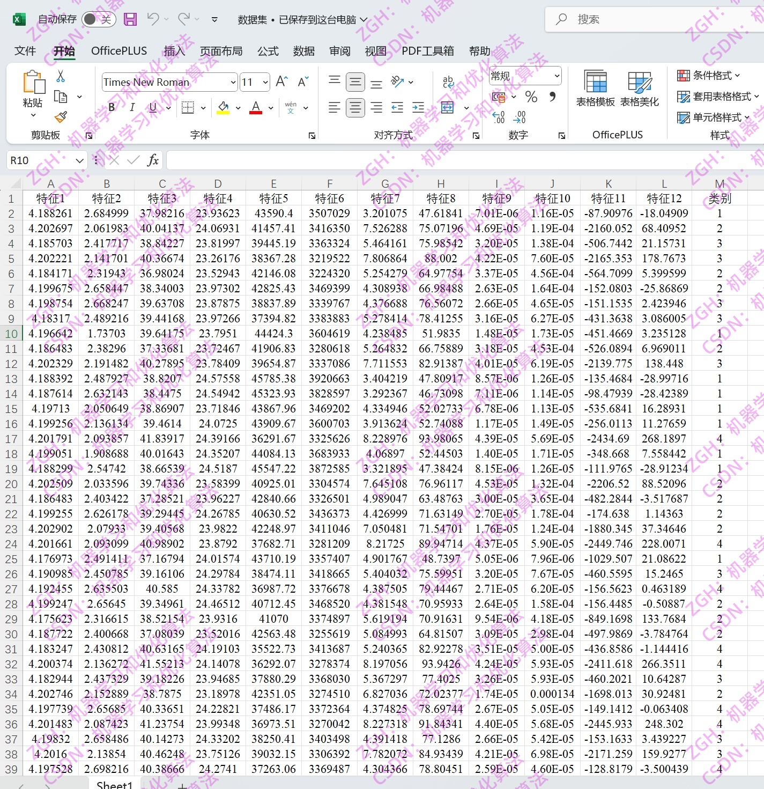764x789 pixels.
Task: Select the Format Painter tool
Action: (61, 117)
